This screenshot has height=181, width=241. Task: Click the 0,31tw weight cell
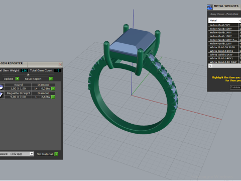(46, 88)
